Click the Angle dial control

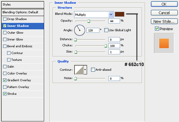click(x=80, y=30)
